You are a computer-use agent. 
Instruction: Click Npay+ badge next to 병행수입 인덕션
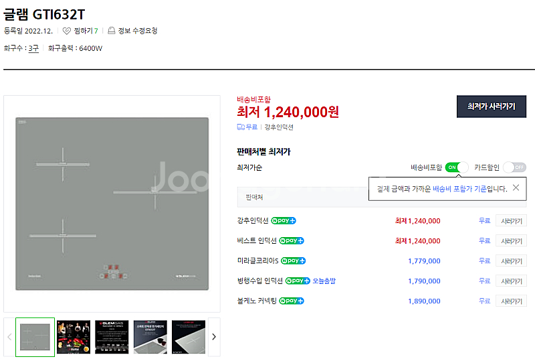[298, 281]
